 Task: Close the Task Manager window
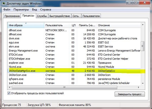click(145, 3)
